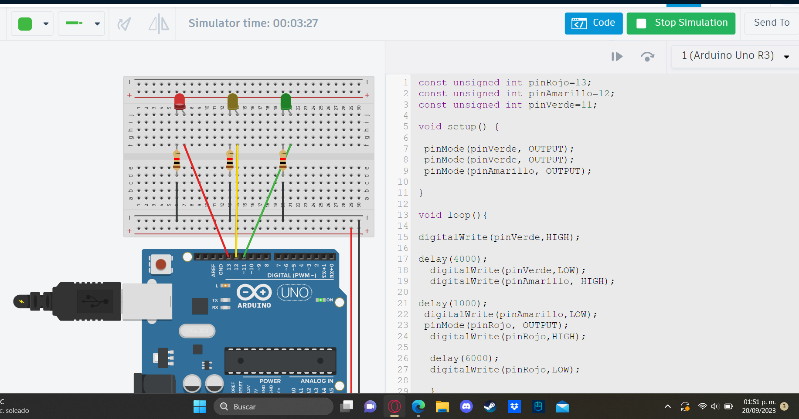Click line 13 void loop in code
The width and height of the screenshot is (799, 419).
[452, 215]
